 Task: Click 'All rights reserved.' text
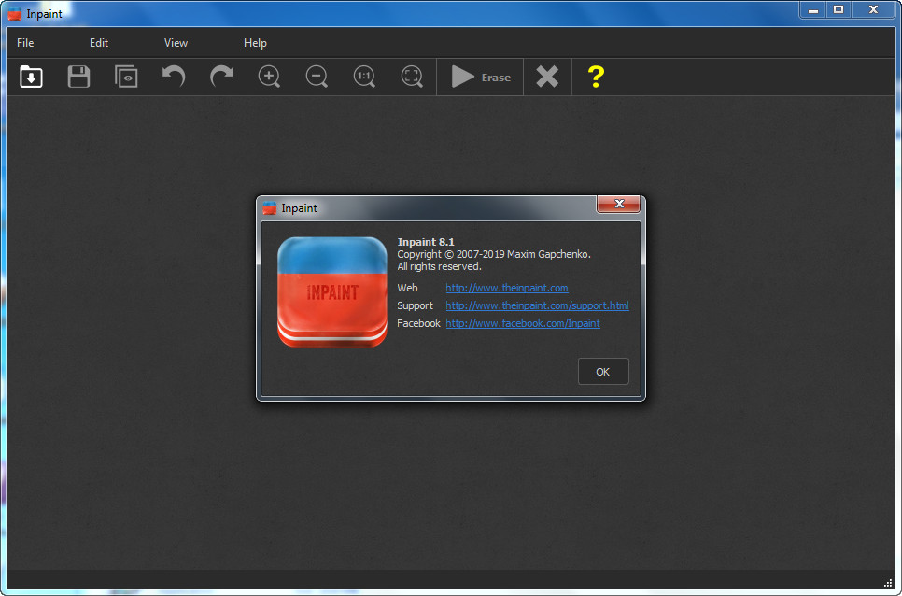[x=439, y=267]
